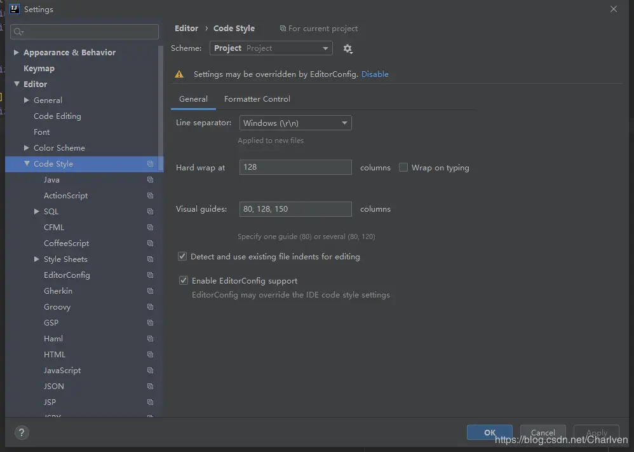Expand the Style Sheets node
The height and width of the screenshot is (452, 634).
pos(36,259)
